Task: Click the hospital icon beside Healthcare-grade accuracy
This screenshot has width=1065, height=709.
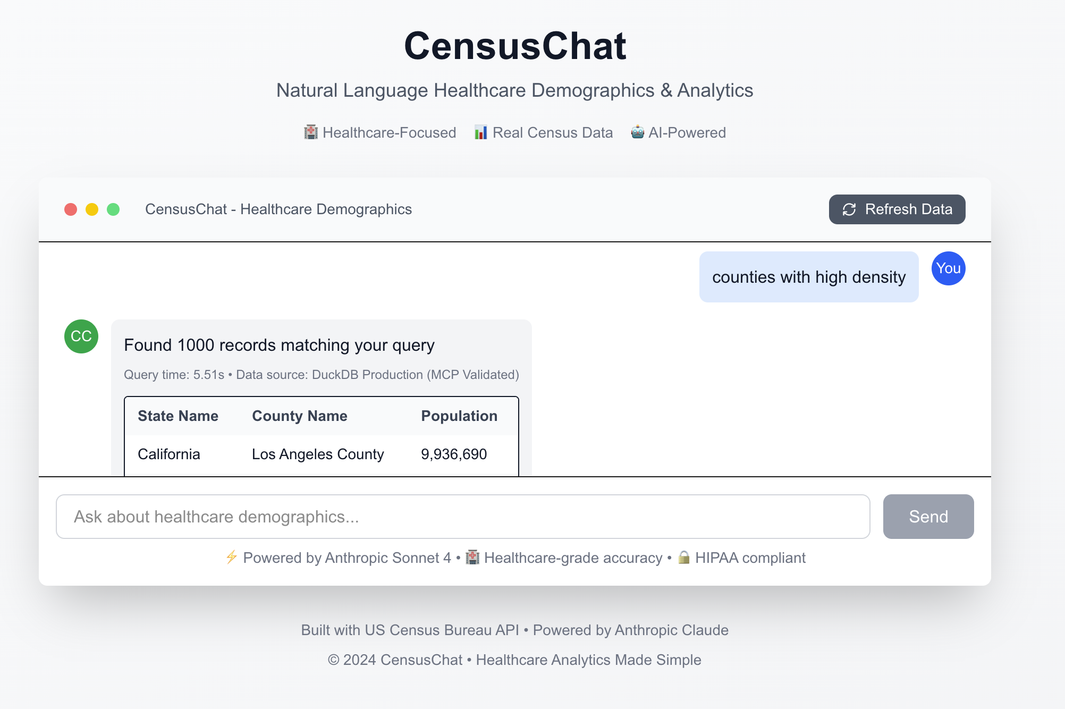Action: coord(472,558)
